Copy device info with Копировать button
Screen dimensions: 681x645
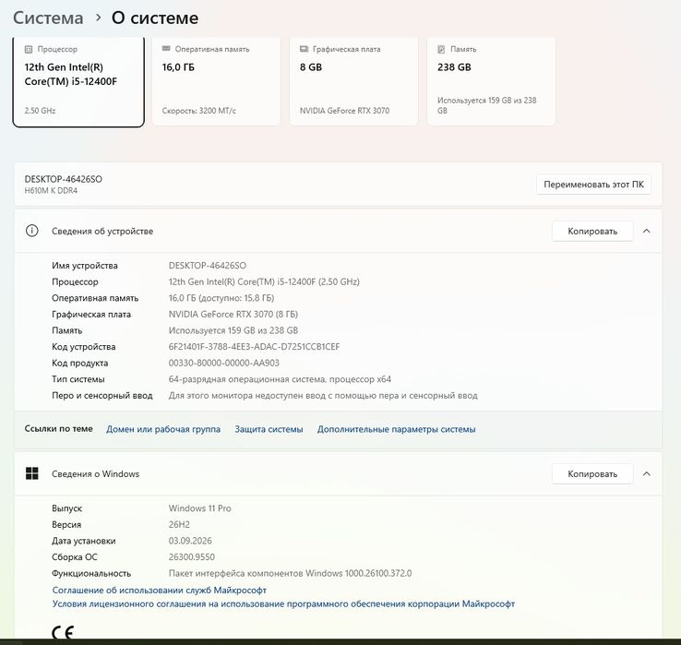[x=592, y=231]
